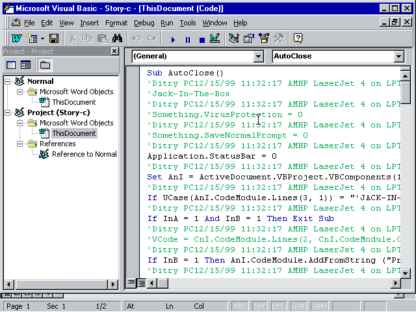
Task: Open the Debug menu
Action: click(x=144, y=23)
